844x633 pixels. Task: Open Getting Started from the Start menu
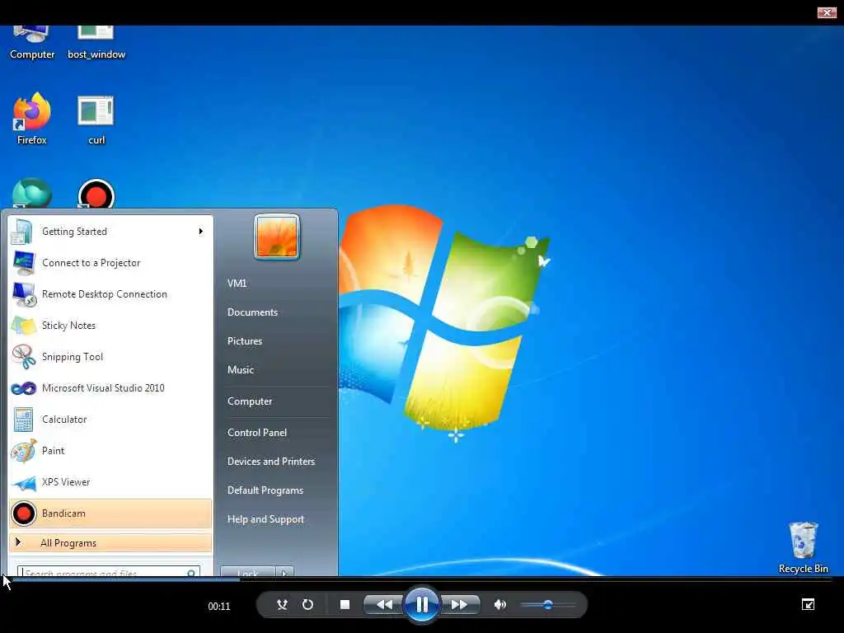[x=110, y=232]
